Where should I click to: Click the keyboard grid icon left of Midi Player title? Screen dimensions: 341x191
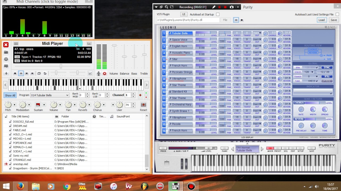[16, 44]
